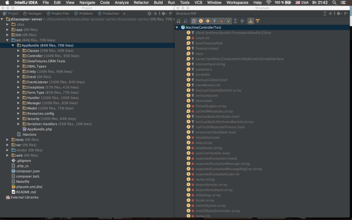
Task: Expand the tests folder
Action: coord(7,140)
